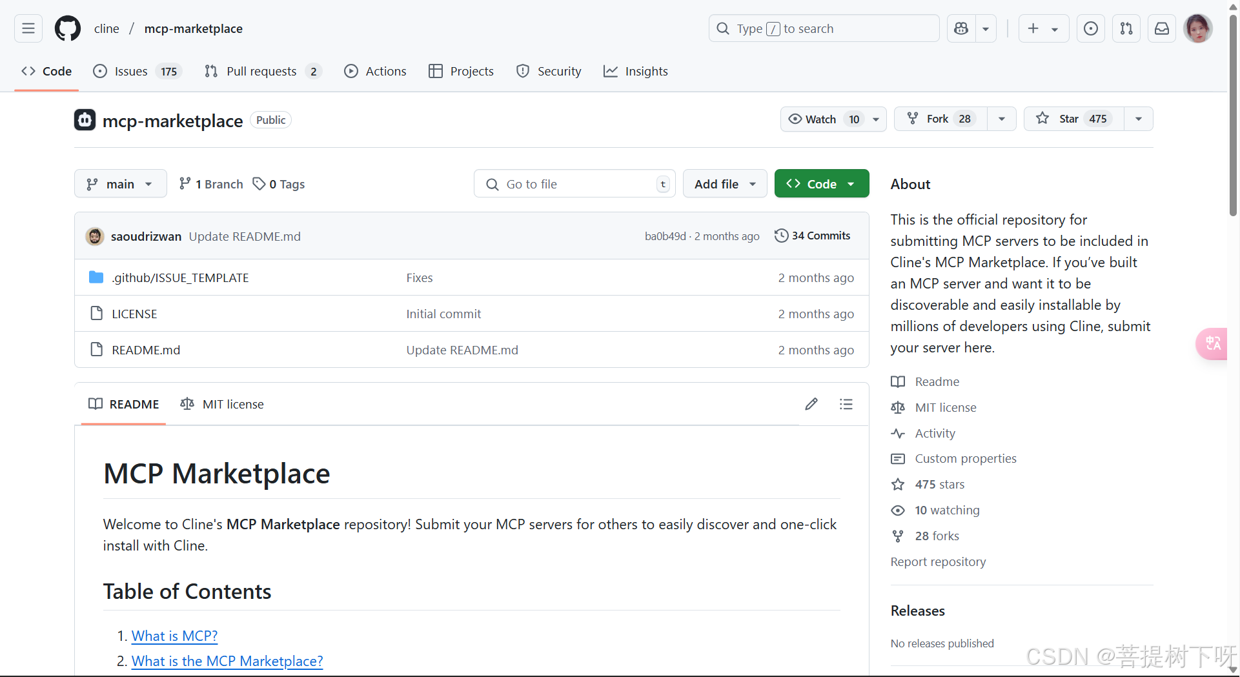
Task: Open the user profile avatar menu
Action: click(x=1198, y=28)
